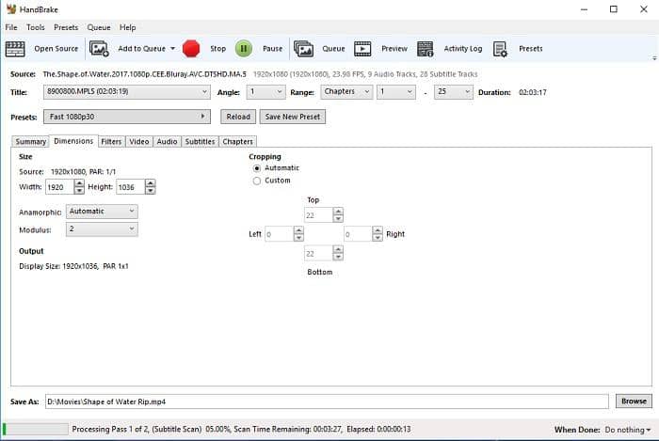
Task: Click the Open Source film icon
Action: click(x=15, y=49)
